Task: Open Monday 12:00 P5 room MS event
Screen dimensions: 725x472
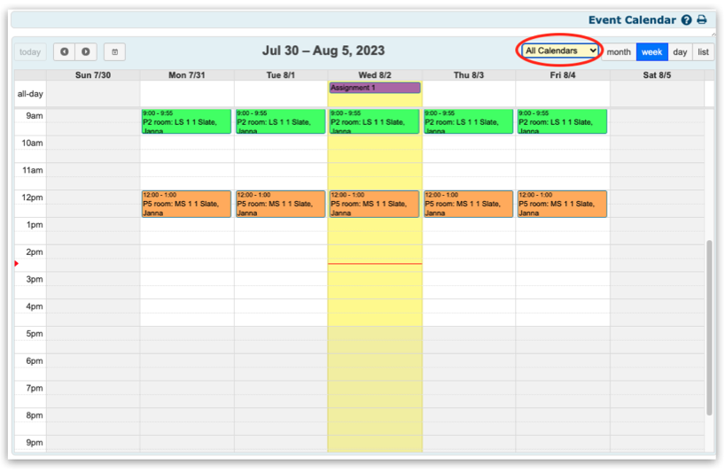Action: coord(186,204)
